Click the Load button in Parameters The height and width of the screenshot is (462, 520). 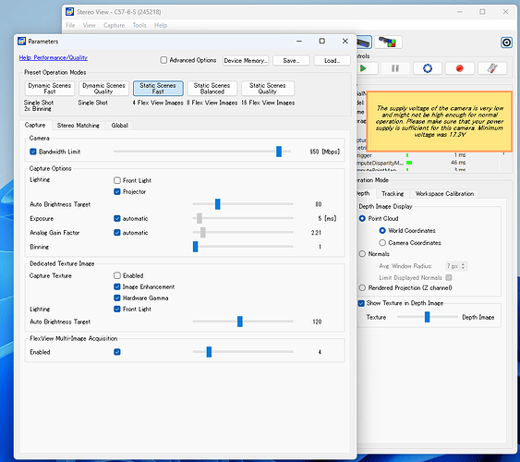(332, 61)
